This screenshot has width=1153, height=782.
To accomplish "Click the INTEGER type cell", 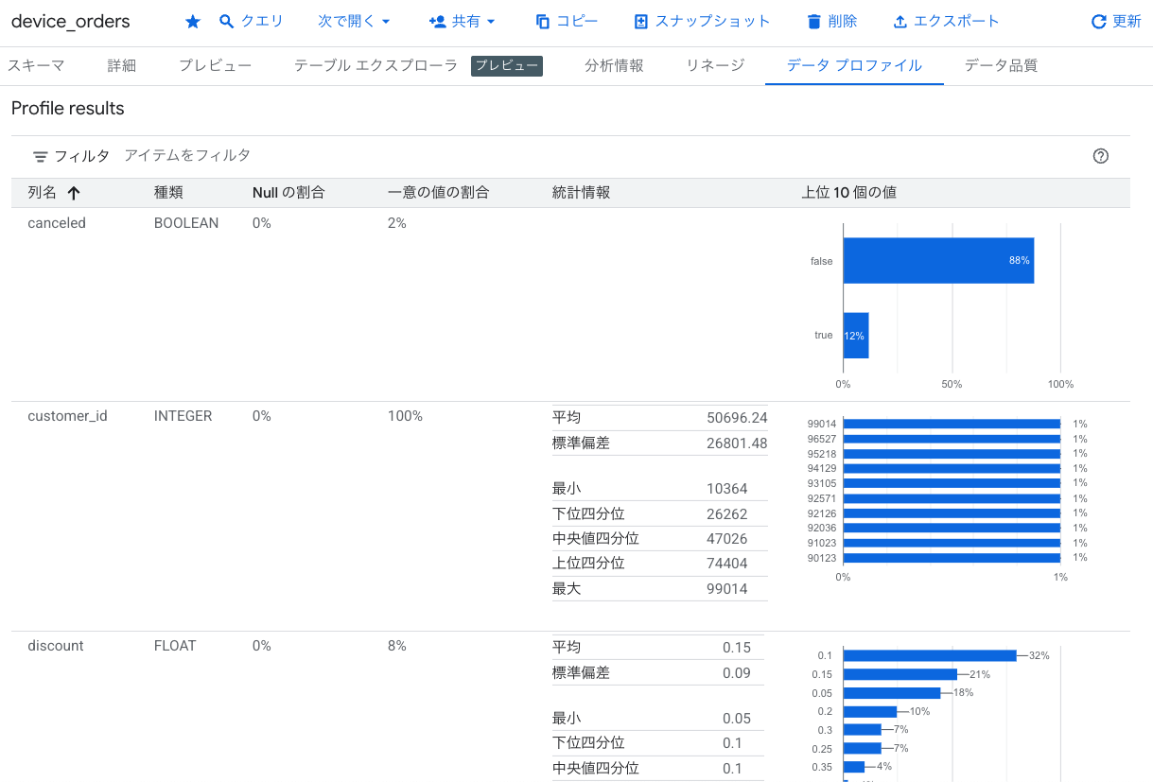I will tap(183, 416).
